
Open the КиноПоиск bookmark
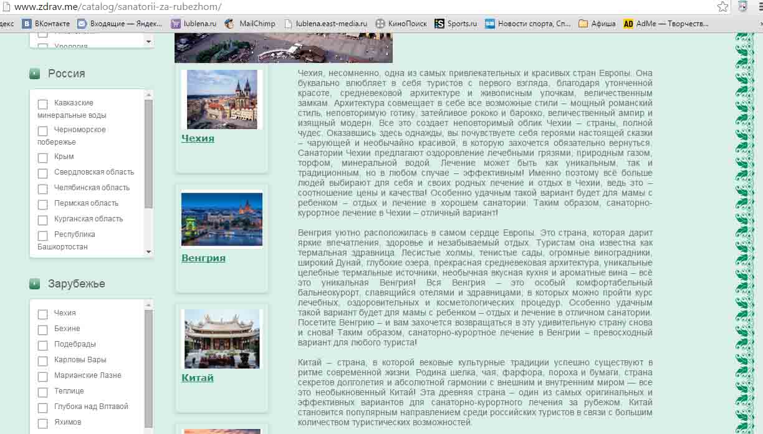tap(401, 24)
